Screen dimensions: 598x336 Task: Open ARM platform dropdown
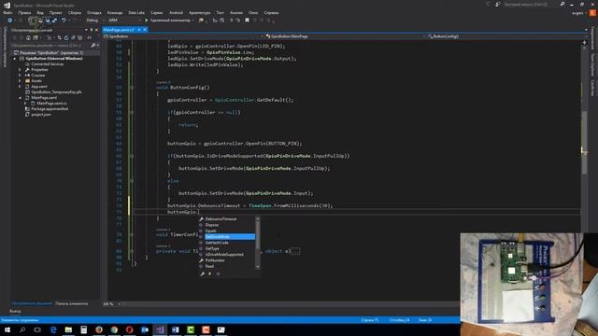pos(124,21)
